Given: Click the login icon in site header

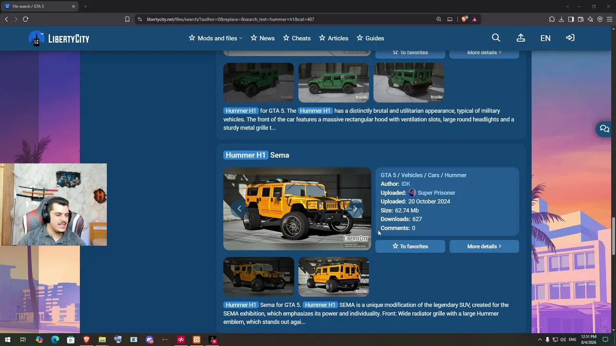Looking at the screenshot, I should click(570, 38).
